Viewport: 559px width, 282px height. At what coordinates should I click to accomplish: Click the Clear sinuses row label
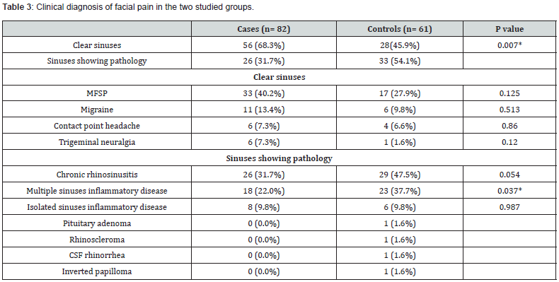pos(97,45)
